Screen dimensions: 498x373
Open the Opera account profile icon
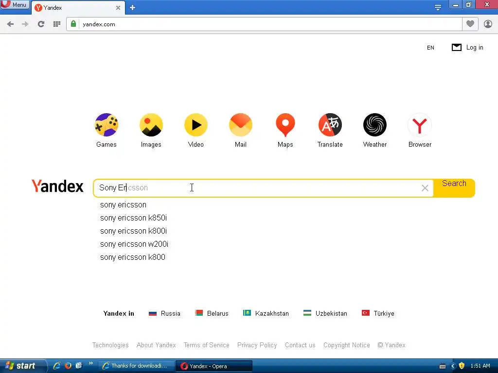488,24
